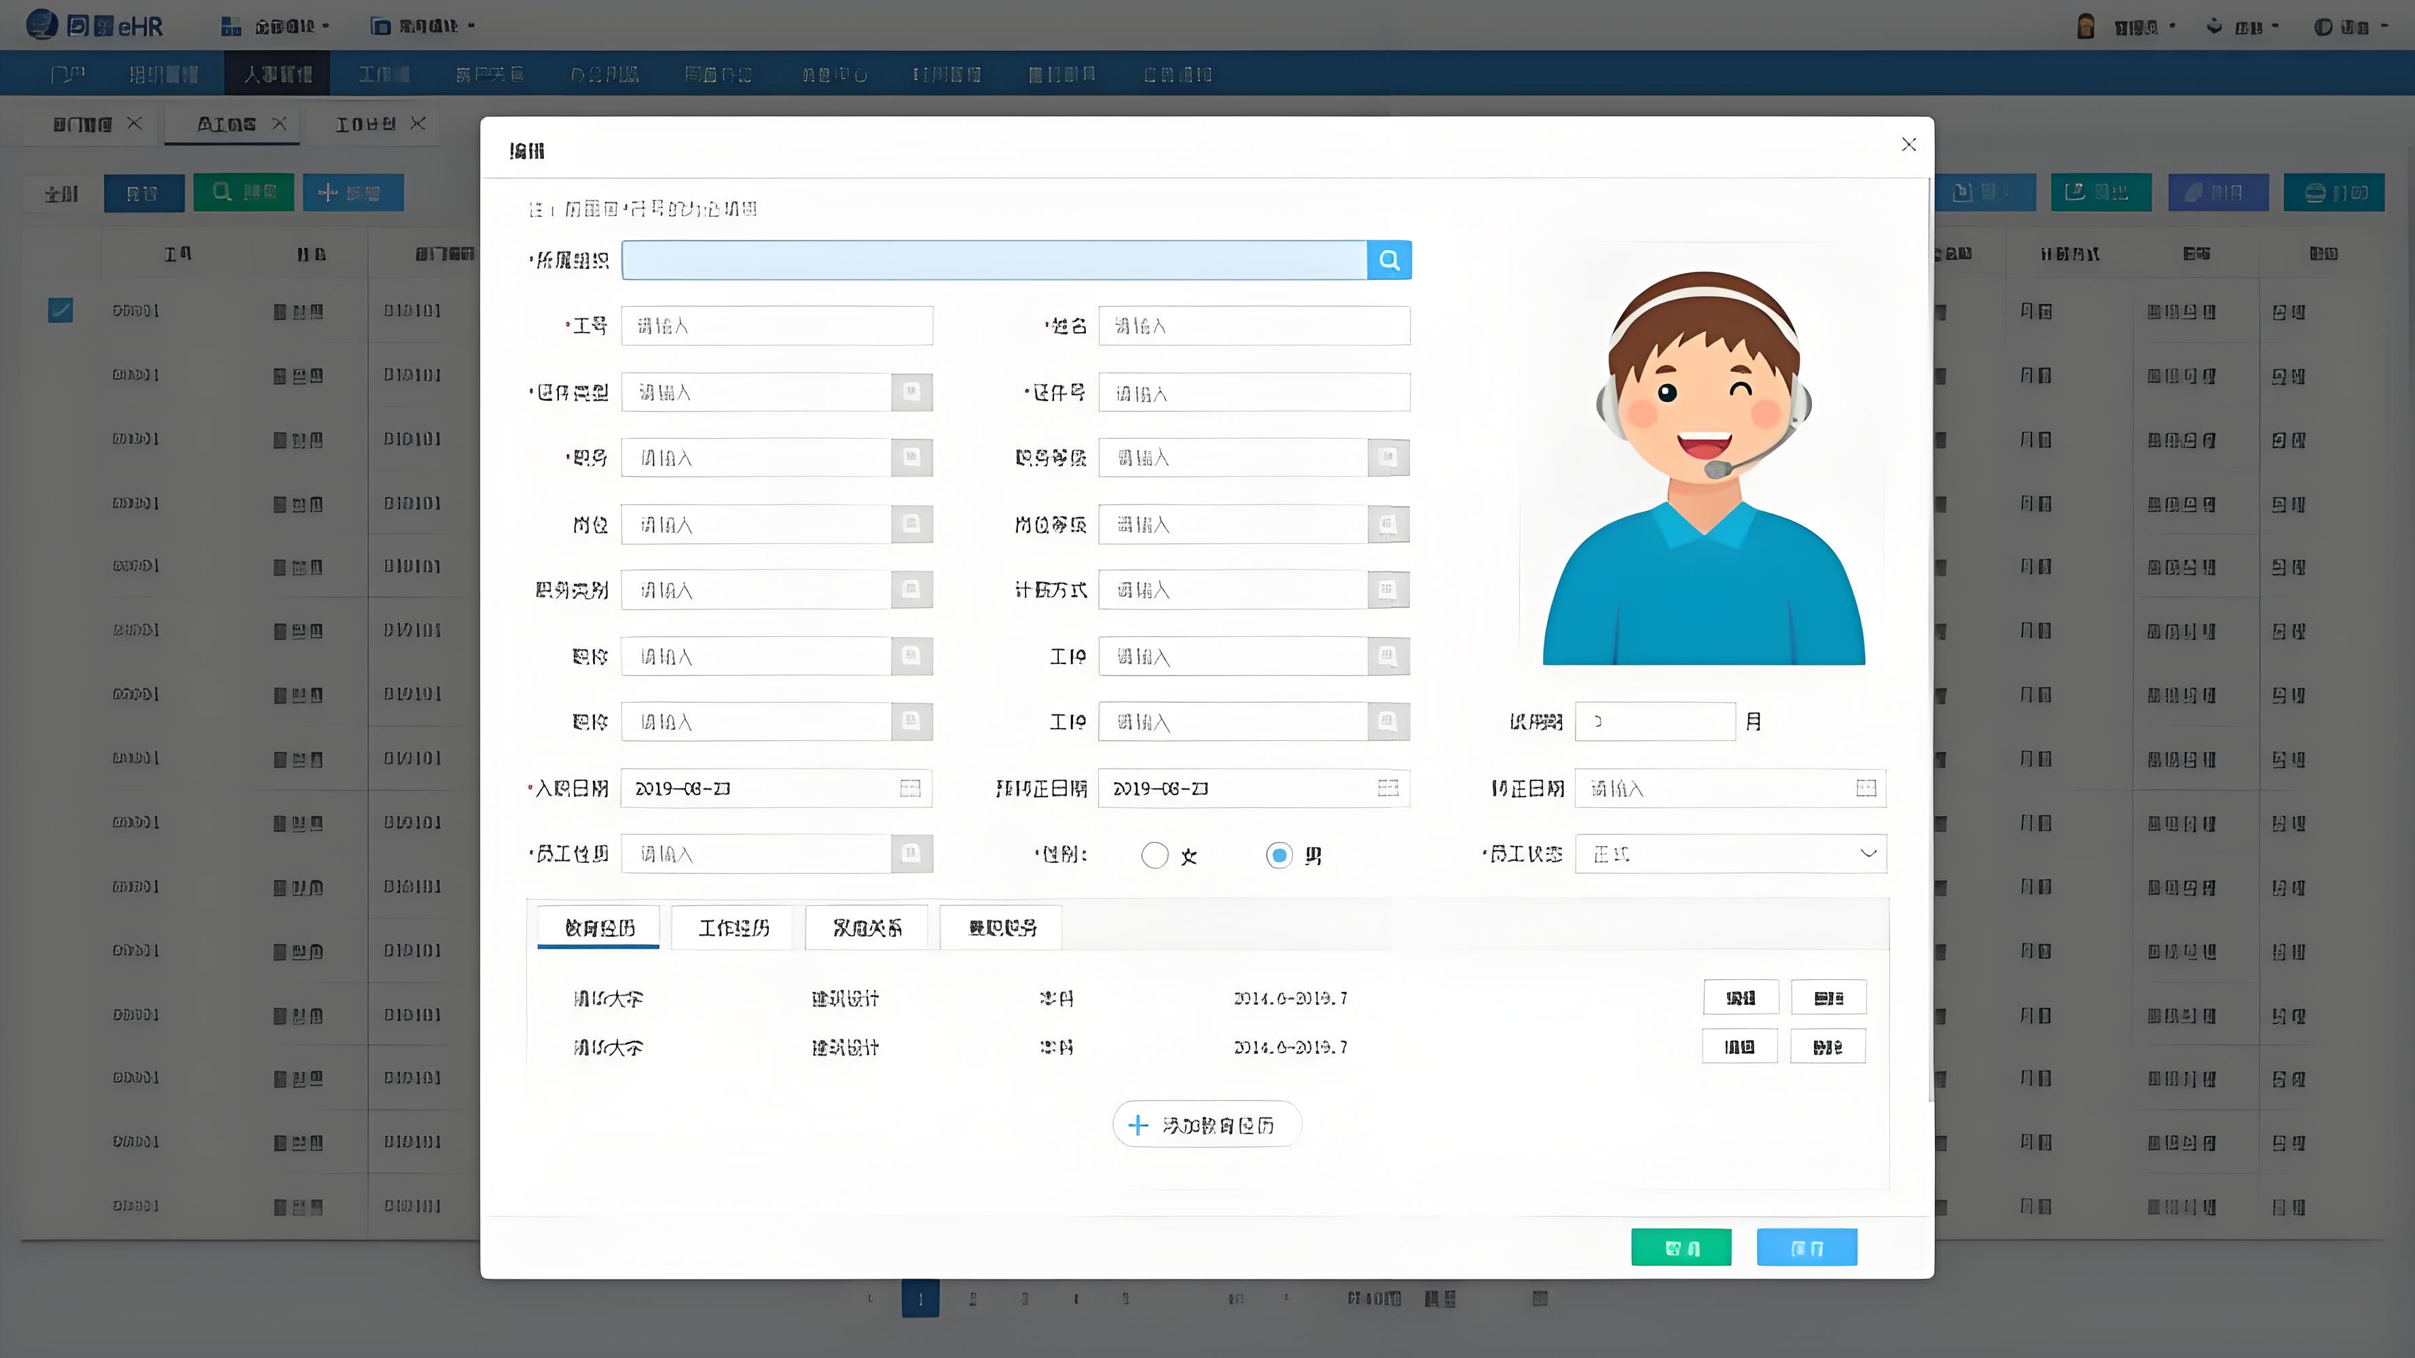Click the teal export button behind the dialog

[2101, 192]
